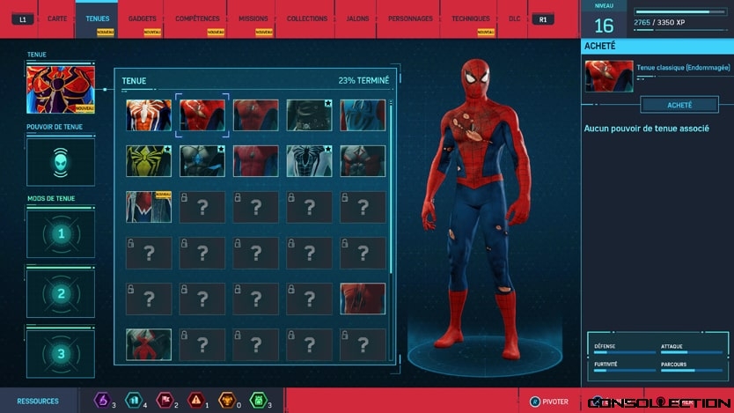Image resolution: width=734 pixels, height=413 pixels.
Task: Open suit mod slot 1
Action: click(61, 234)
